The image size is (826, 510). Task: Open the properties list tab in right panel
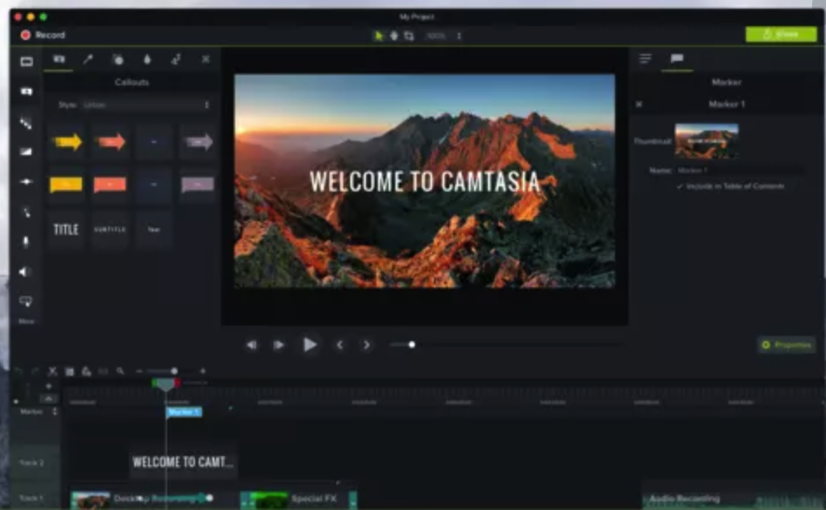(x=646, y=58)
